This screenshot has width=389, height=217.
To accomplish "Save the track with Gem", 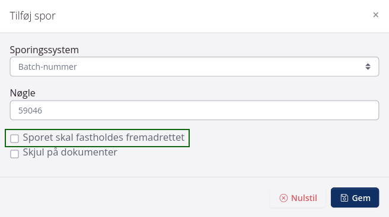I will click(355, 197).
